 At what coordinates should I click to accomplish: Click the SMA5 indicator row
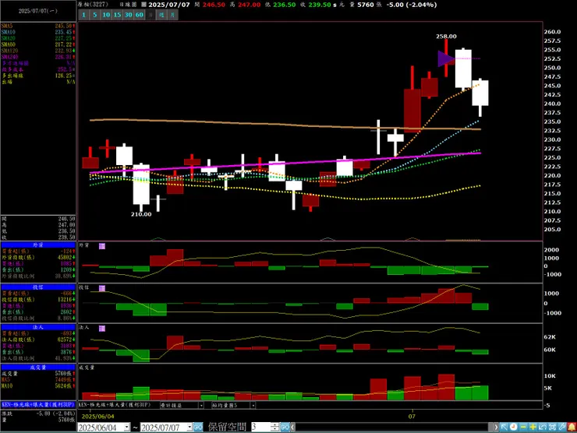pyautogui.click(x=38, y=26)
